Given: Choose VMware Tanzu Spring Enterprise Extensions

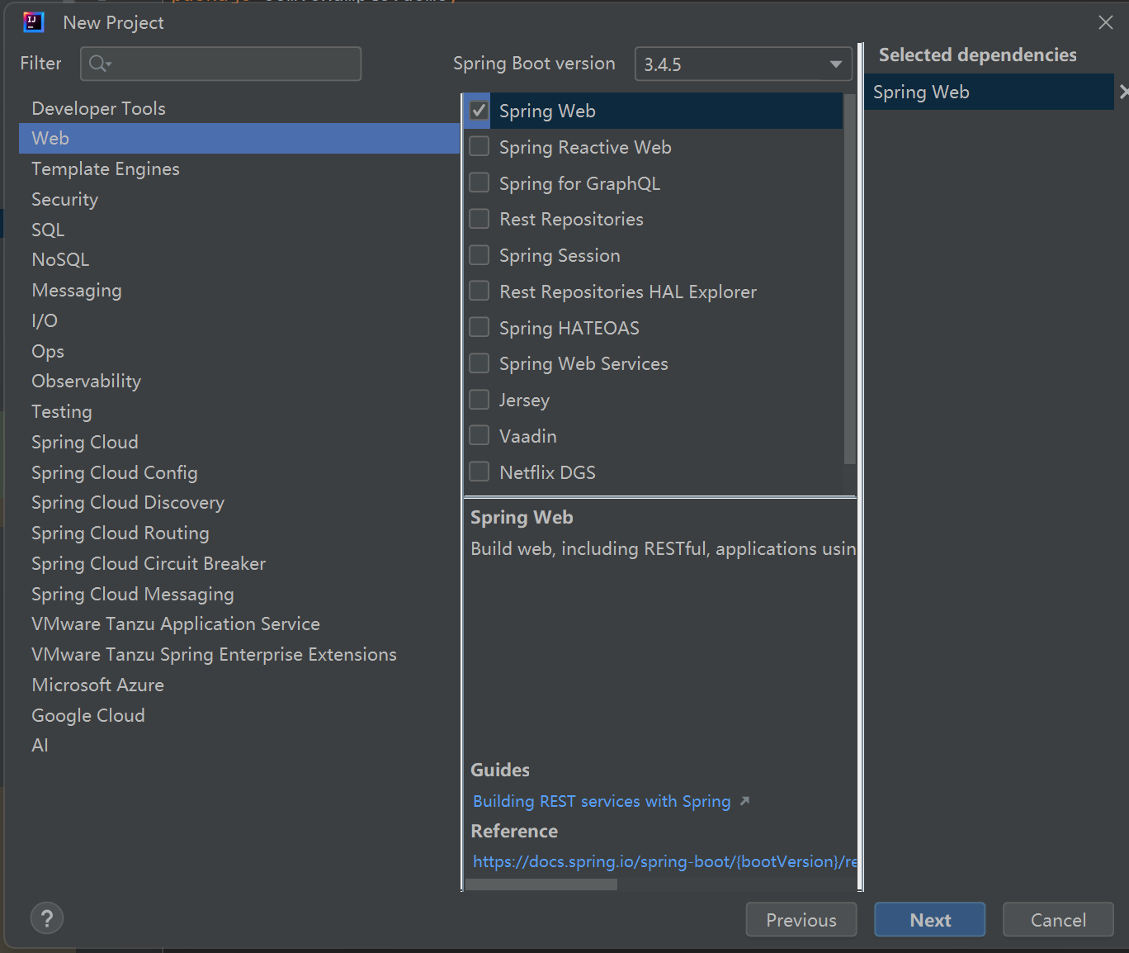Looking at the screenshot, I should pyautogui.click(x=239, y=654).
